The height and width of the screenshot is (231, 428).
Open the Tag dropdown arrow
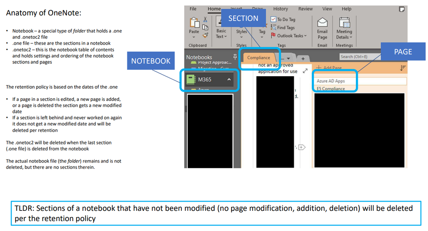tap(262, 37)
